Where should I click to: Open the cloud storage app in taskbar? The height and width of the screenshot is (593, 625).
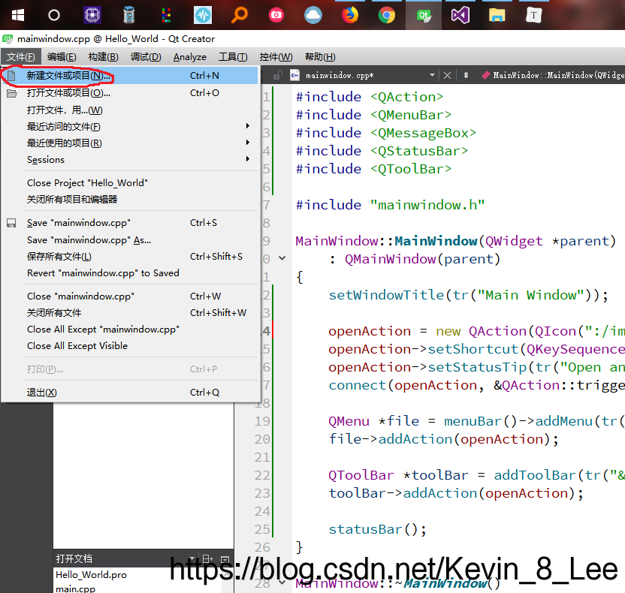(x=313, y=16)
